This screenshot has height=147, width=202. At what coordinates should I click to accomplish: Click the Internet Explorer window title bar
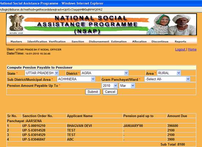[x=101, y=3]
